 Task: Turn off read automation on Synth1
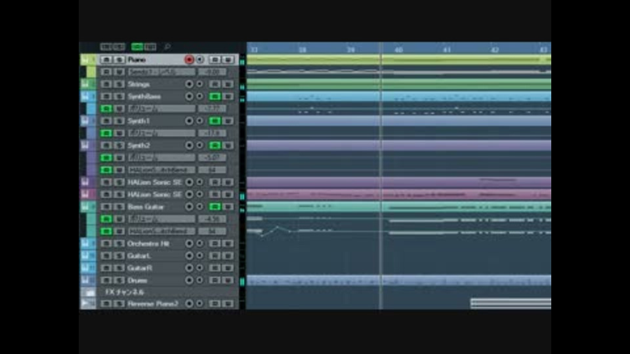[x=215, y=121]
